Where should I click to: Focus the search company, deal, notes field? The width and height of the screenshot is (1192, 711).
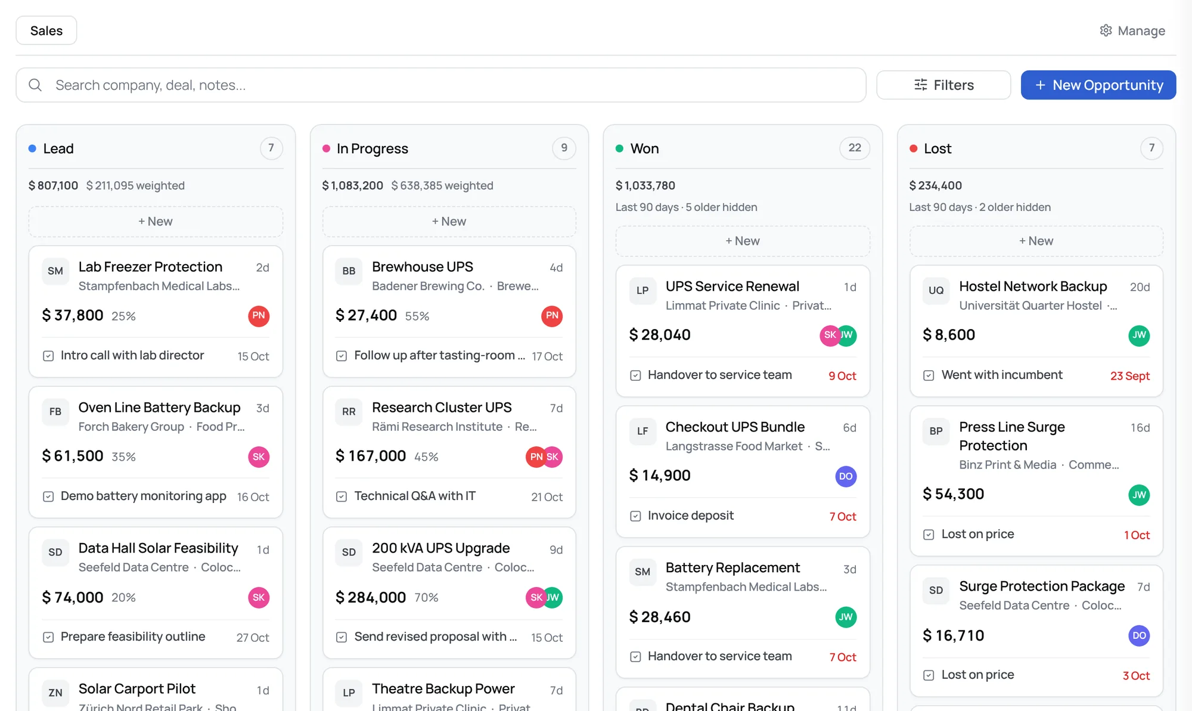[441, 85]
